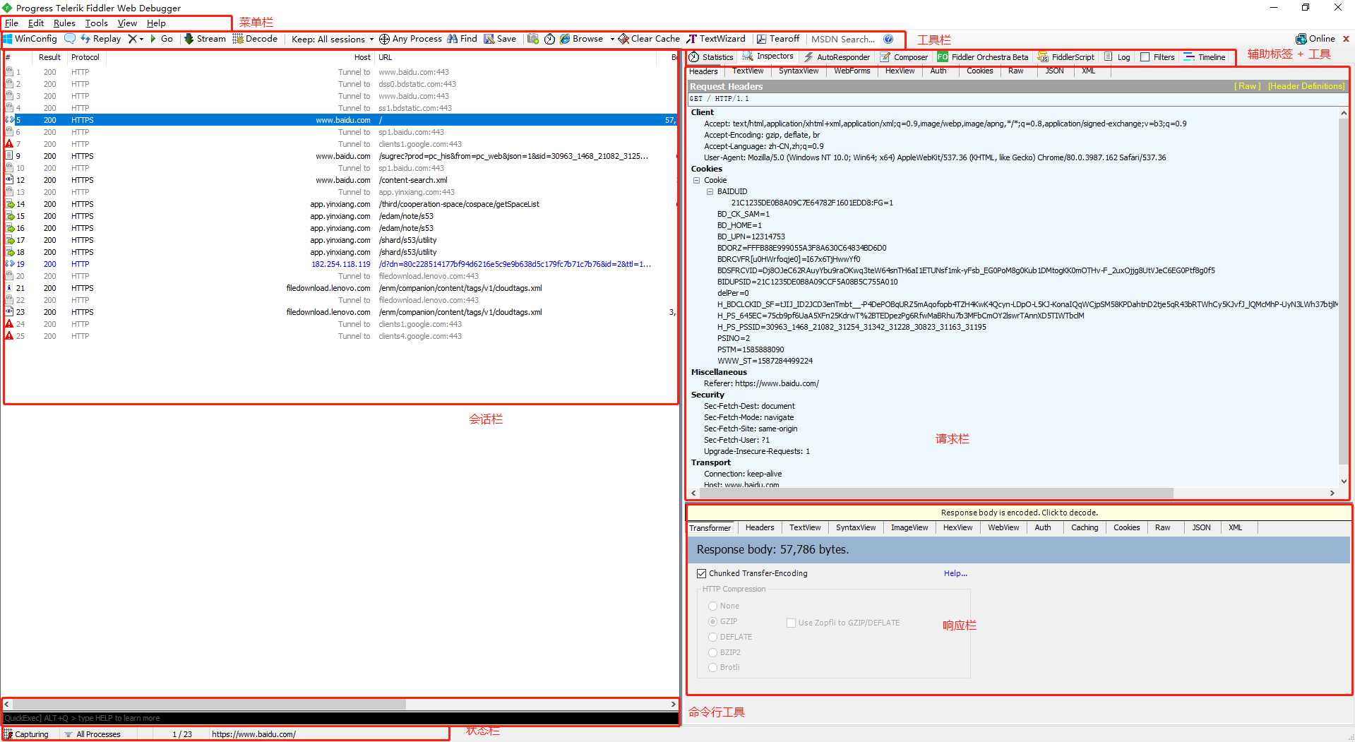1355x742 pixels.
Task: Open WinConfig from the toolbar
Action: point(30,39)
